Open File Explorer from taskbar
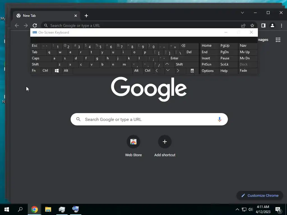287x215 pixels. pos(48,209)
